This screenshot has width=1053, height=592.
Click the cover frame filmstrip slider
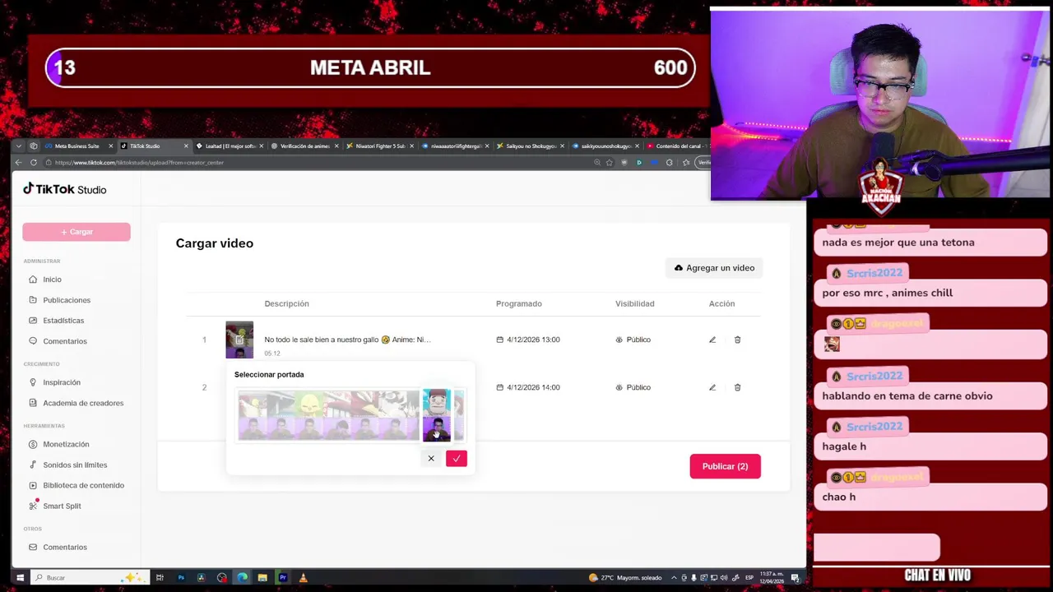350,415
